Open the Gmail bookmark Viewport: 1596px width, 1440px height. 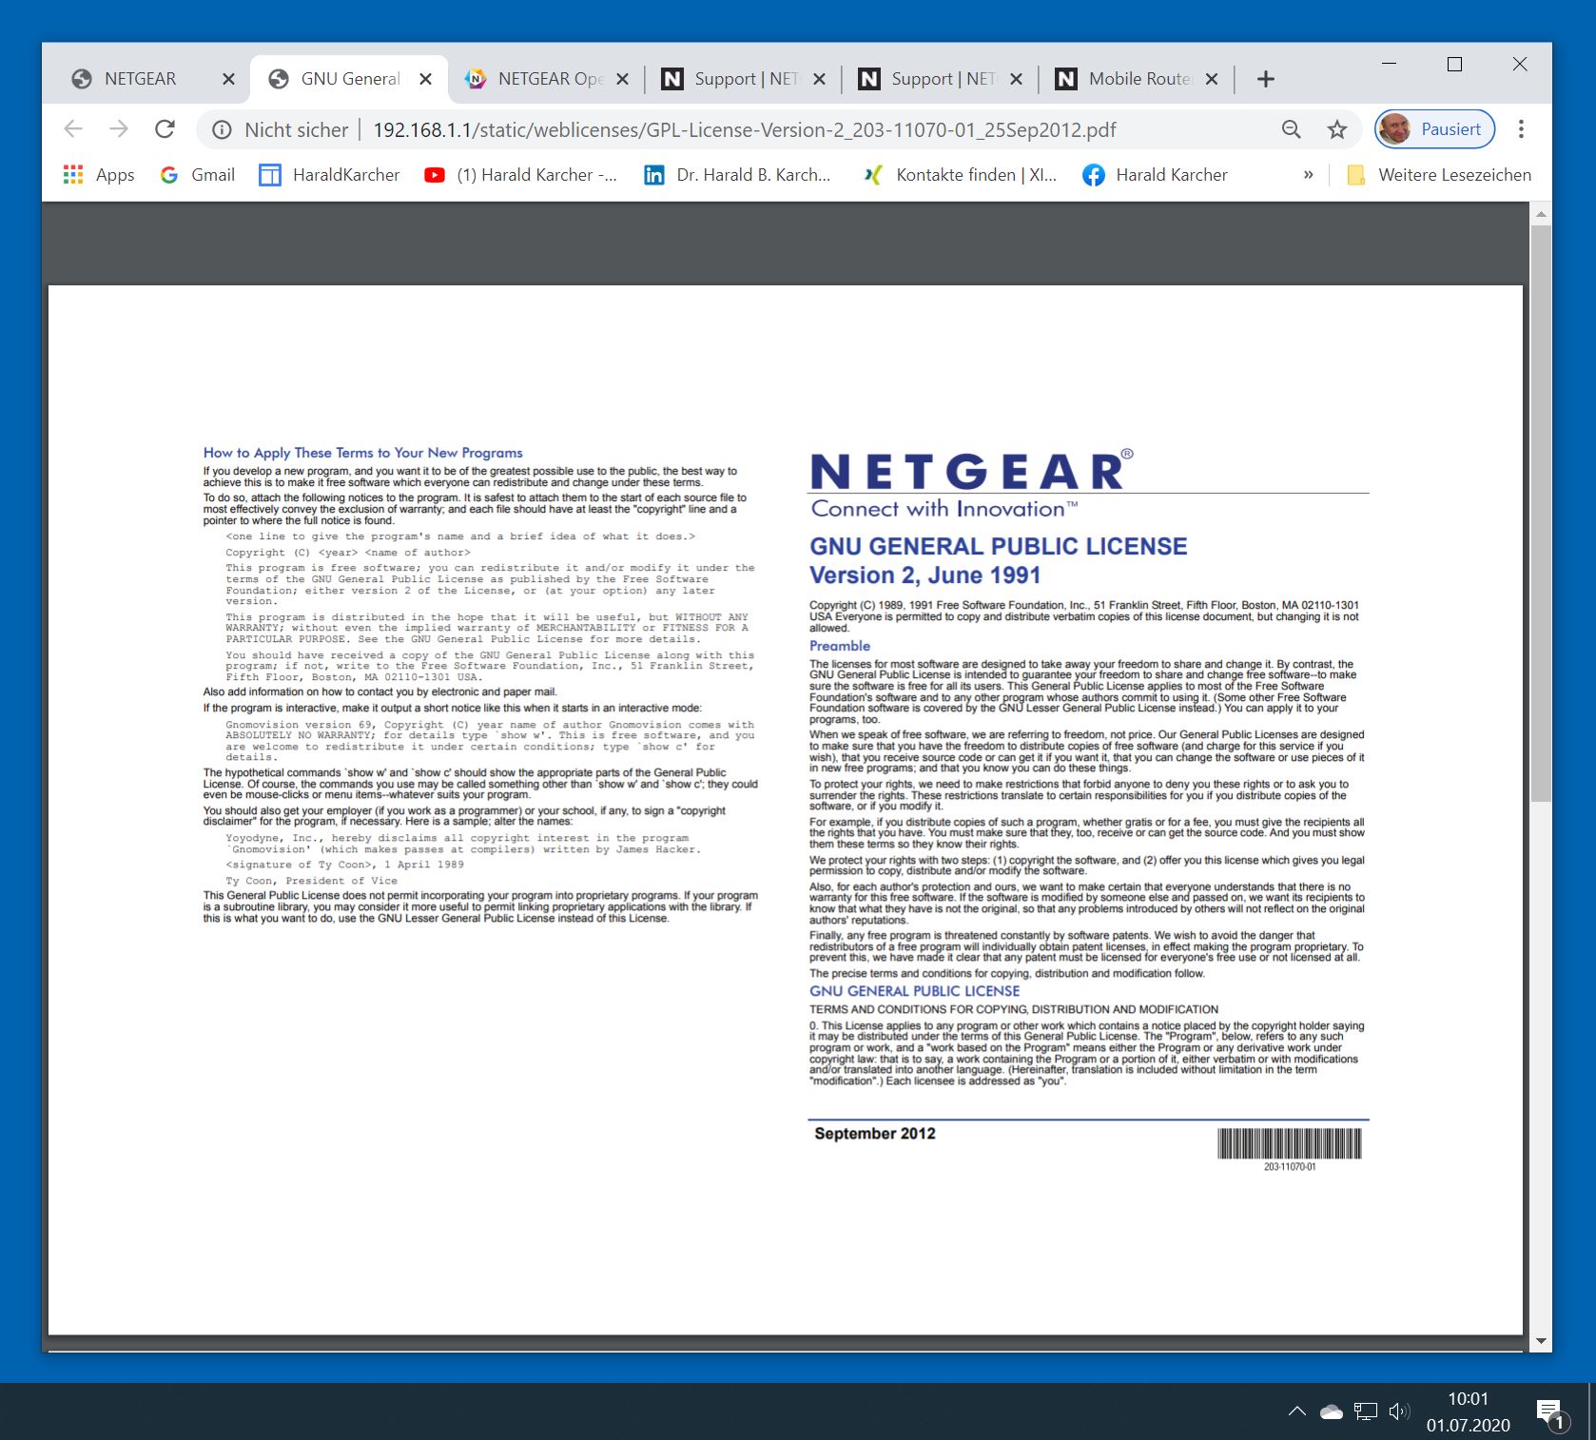point(197,175)
